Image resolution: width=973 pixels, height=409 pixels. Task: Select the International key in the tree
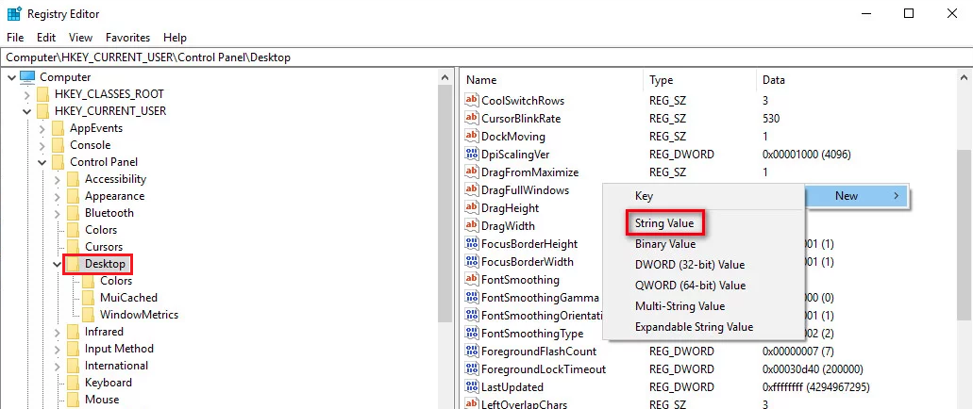[117, 366]
